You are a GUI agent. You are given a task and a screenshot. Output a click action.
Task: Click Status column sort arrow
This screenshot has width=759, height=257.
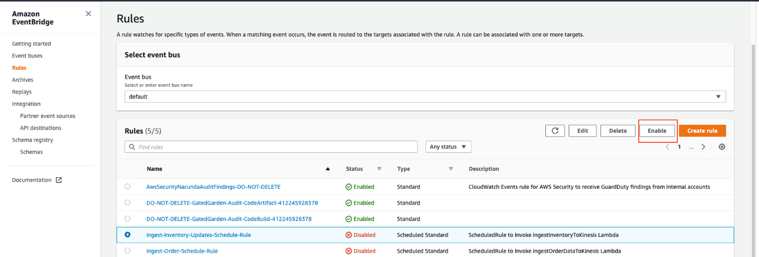click(x=379, y=169)
